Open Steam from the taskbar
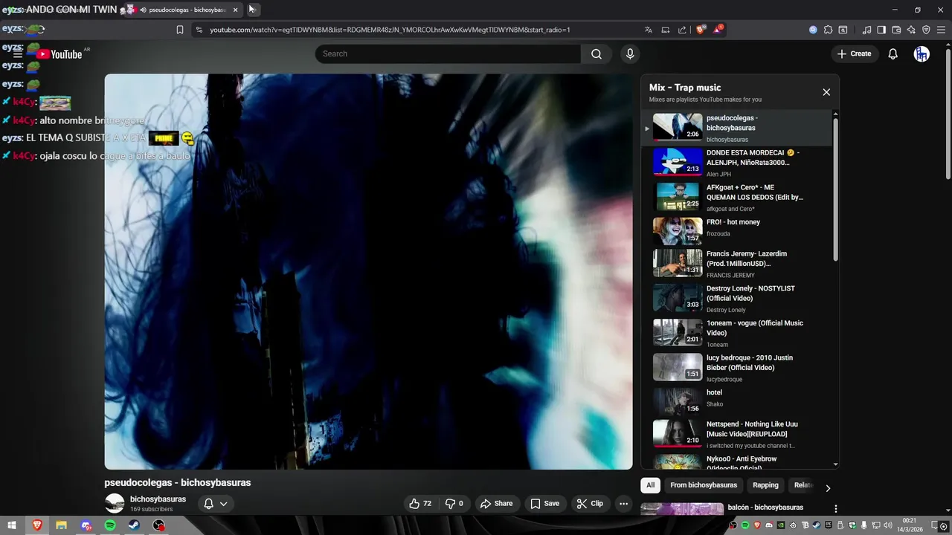The height and width of the screenshot is (535, 952). pos(135,525)
